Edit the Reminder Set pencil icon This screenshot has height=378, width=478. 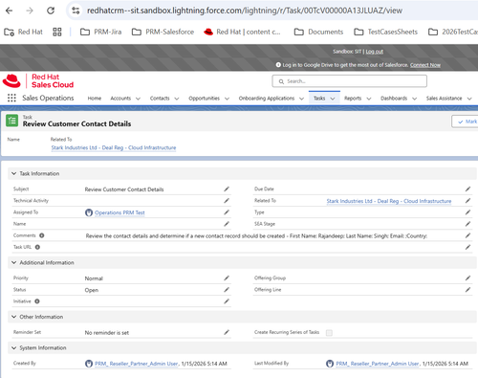(x=227, y=332)
